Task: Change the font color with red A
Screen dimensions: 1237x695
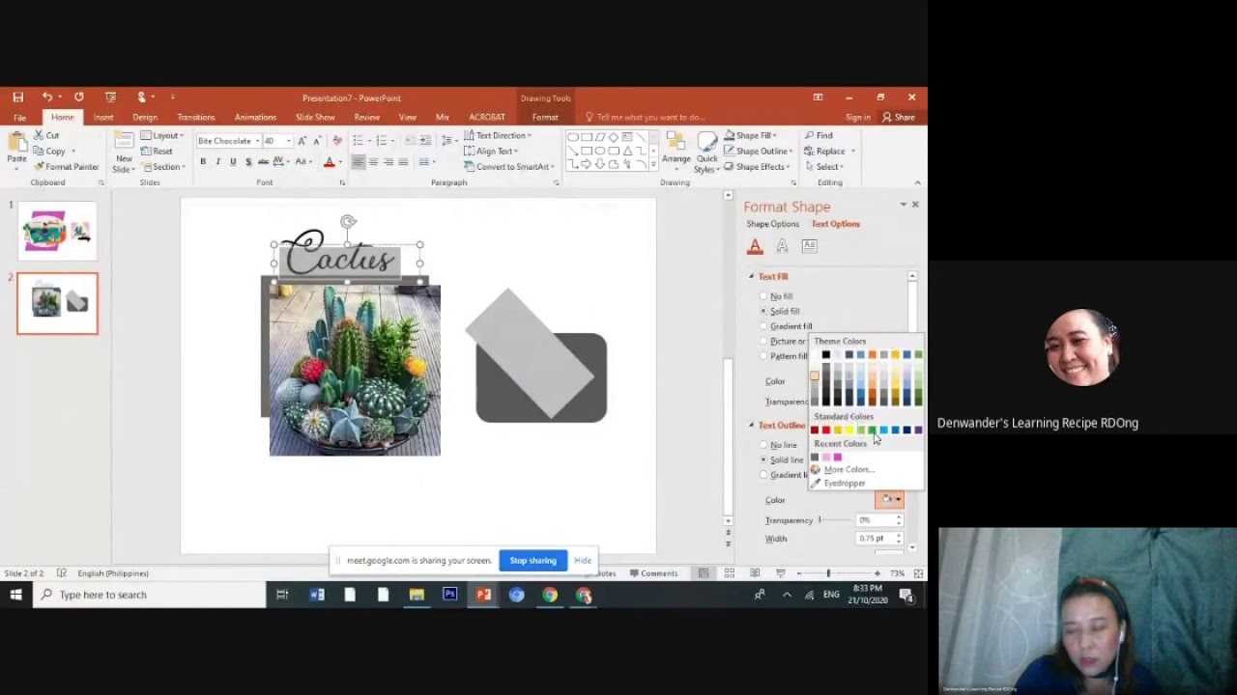Action: tap(329, 161)
